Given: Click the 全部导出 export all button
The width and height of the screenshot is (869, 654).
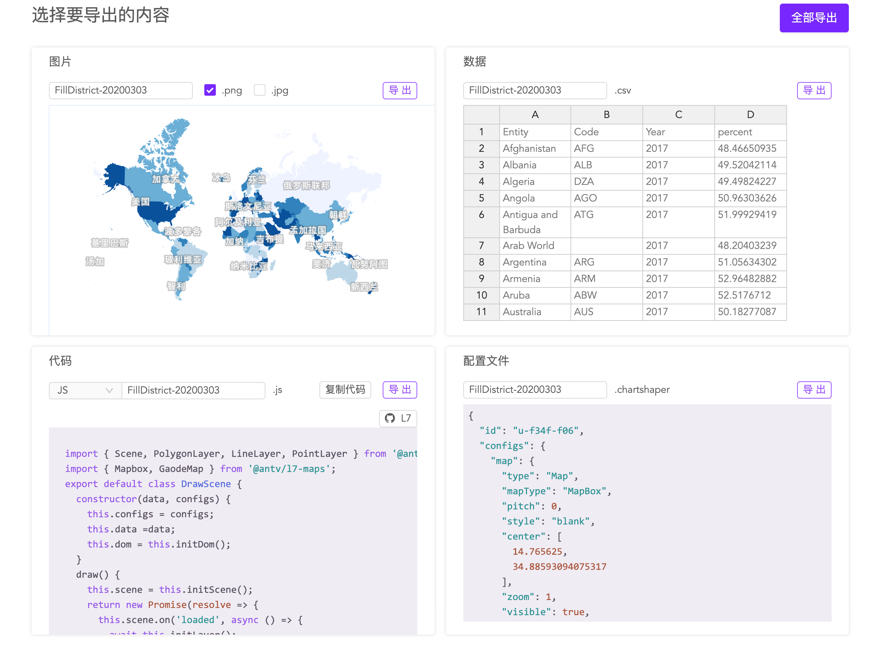Looking at the screenshot, I should coord(814,18).
